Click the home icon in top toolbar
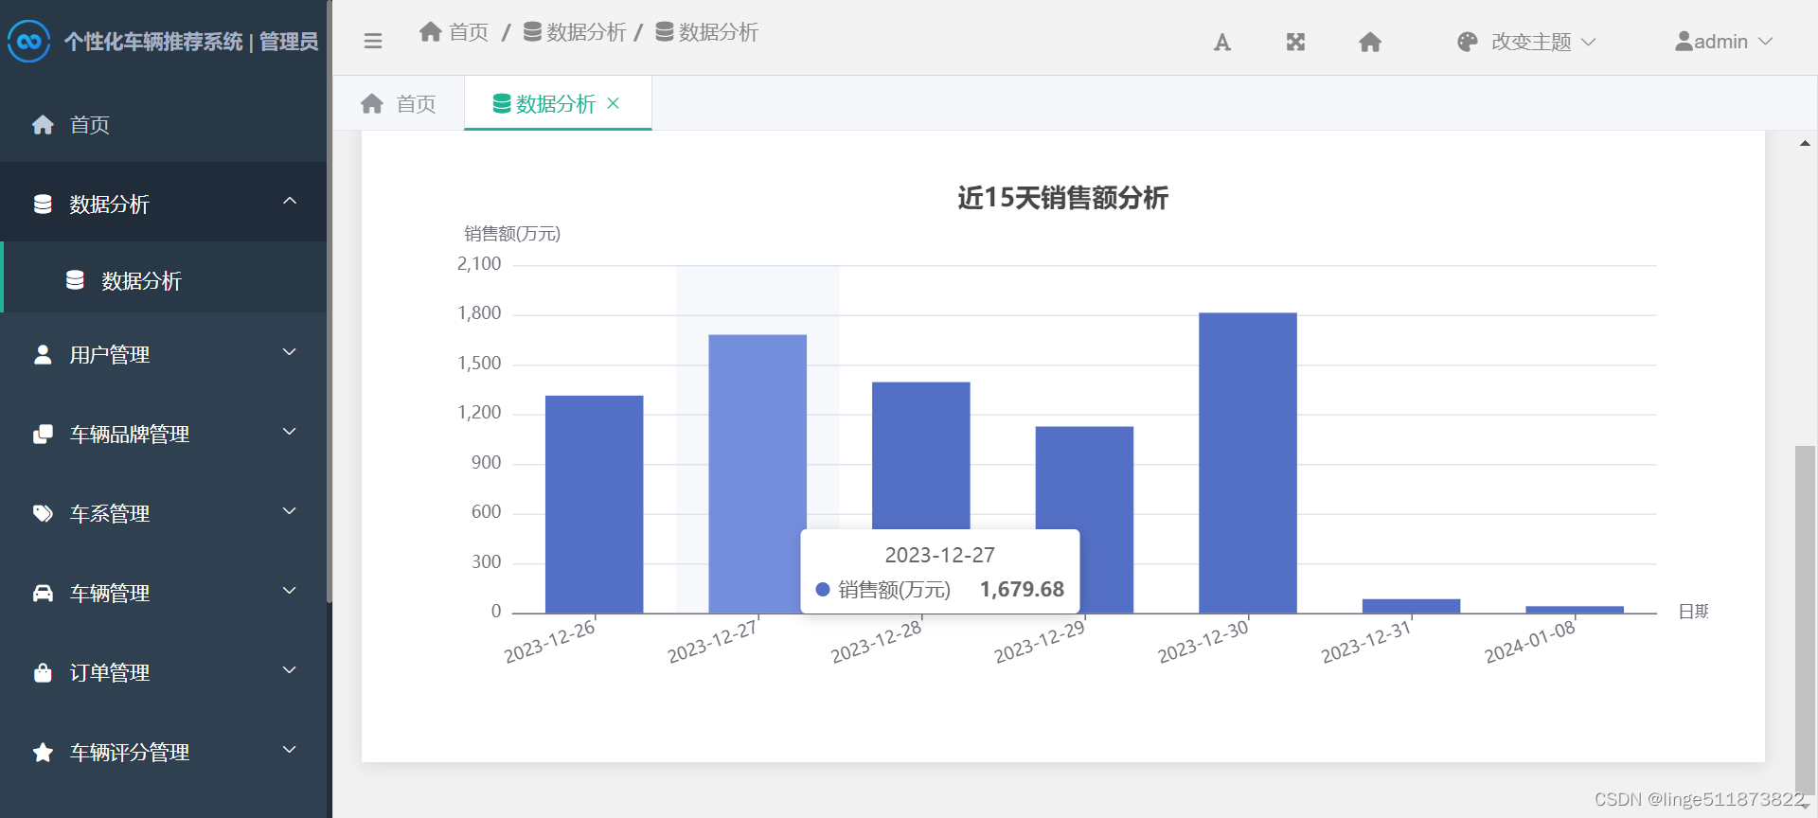This screenshot has height=818, width=1818. [x=1370, y=42]
